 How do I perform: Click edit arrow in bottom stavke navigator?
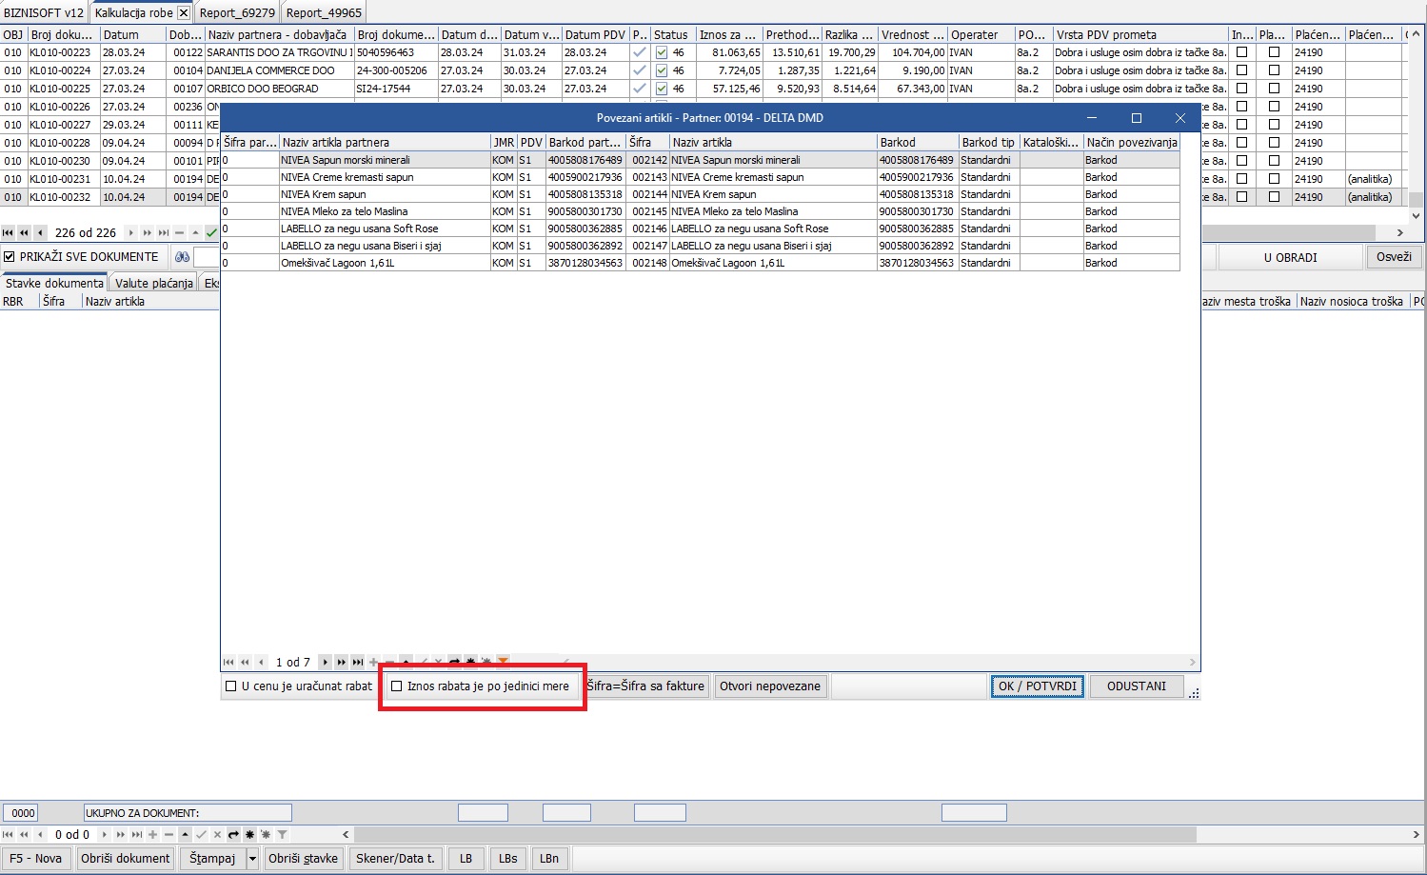[185, 835]
